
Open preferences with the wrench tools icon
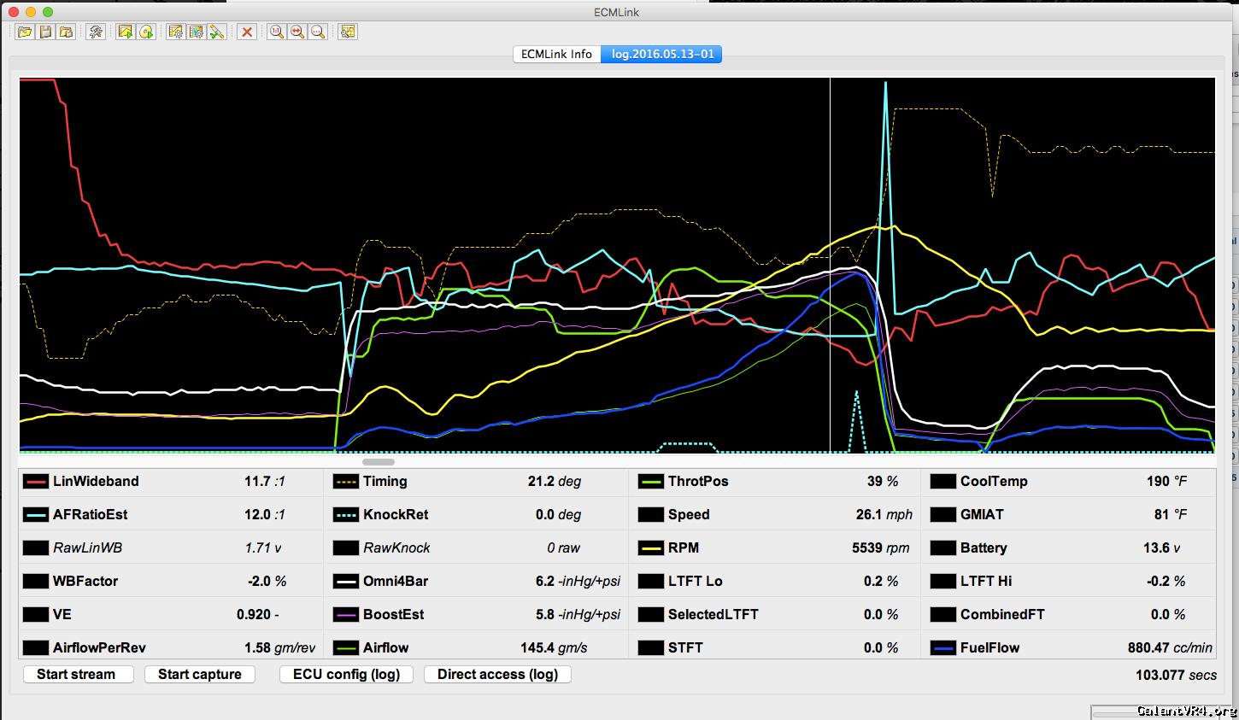tap(97, 32)
